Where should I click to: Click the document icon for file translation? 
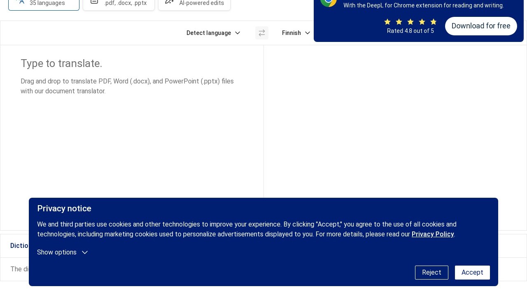[x=94, y=2]
